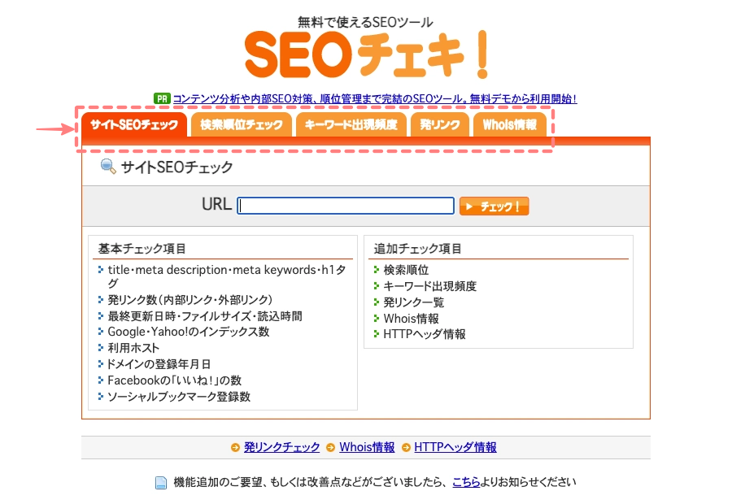
Task: Click the magnifier icon beside サイトSEOチェック heading
Action: click(x=108, y=166)
